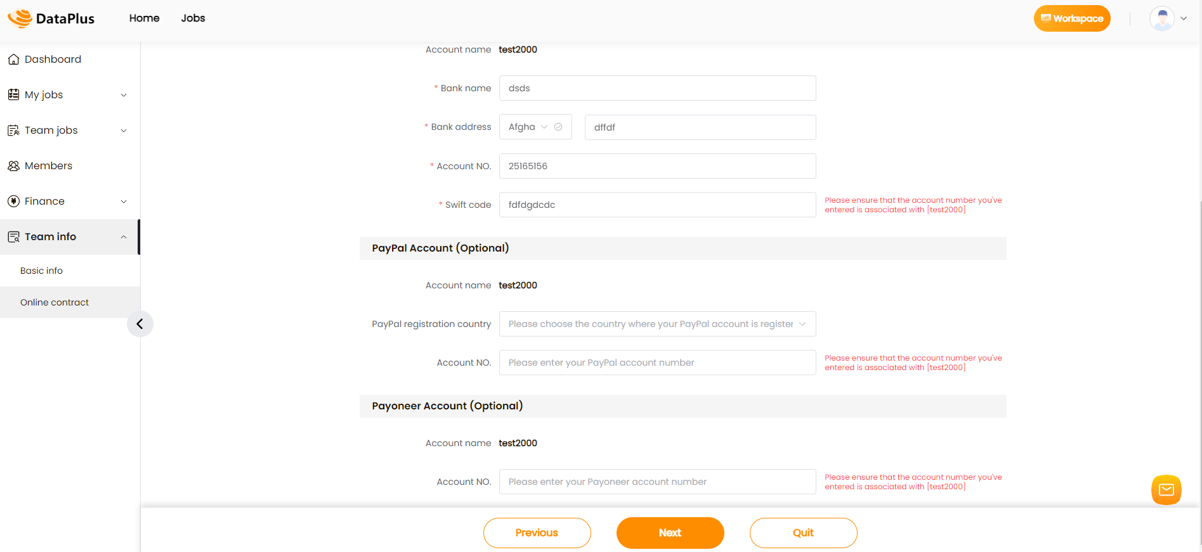The width and height of the screenshot is (1202, 552).
Task: Collapse the sidebar with arrow button
Action: coord(140,324)
